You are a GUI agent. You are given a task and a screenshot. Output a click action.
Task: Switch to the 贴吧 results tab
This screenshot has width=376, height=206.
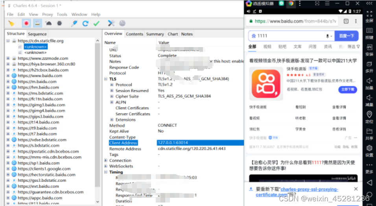pyautogui.click(x=282, y=46)
